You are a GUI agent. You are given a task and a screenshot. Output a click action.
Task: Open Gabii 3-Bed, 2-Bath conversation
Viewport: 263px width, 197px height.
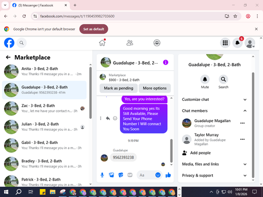(44, 146)
